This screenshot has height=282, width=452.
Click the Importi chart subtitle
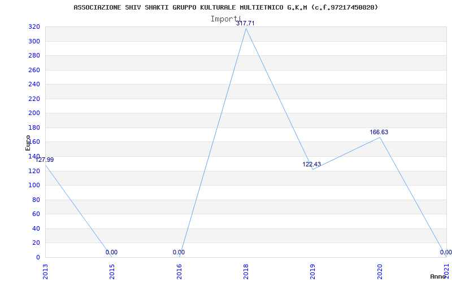(x=225, y=19)
